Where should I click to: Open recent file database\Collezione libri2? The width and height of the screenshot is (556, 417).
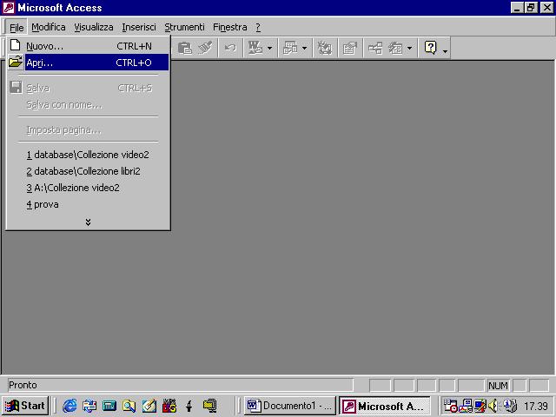(83, 171)
